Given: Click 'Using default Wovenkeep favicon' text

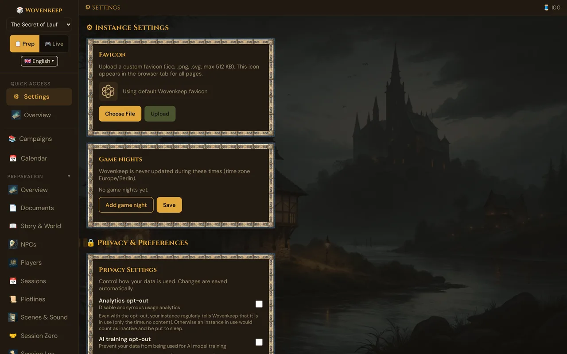Looking at the screenshot, I should pos(165,92).
